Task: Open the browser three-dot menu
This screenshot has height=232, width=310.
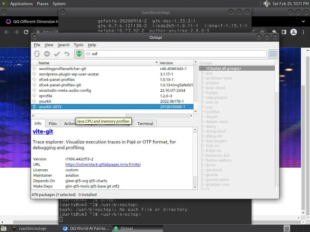Action: tap(303, 32)
